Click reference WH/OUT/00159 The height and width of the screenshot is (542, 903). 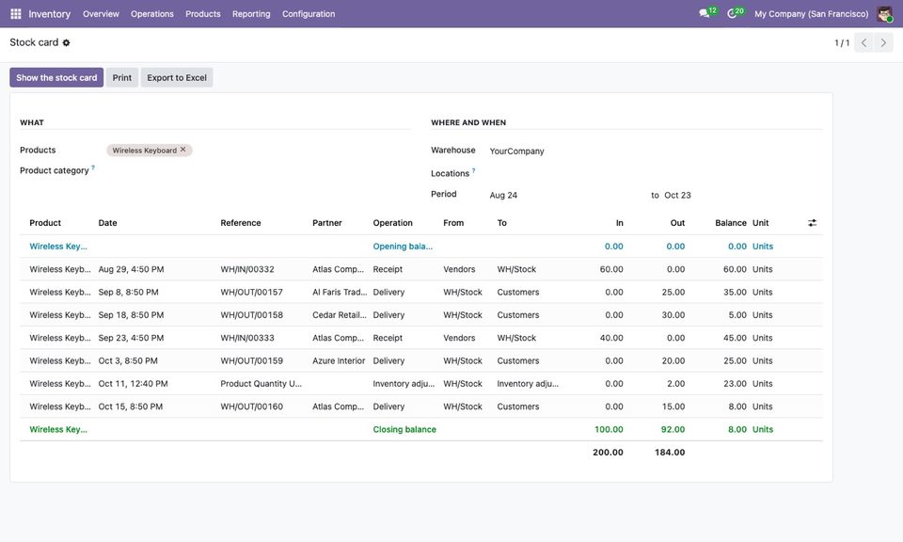point(252,360)
